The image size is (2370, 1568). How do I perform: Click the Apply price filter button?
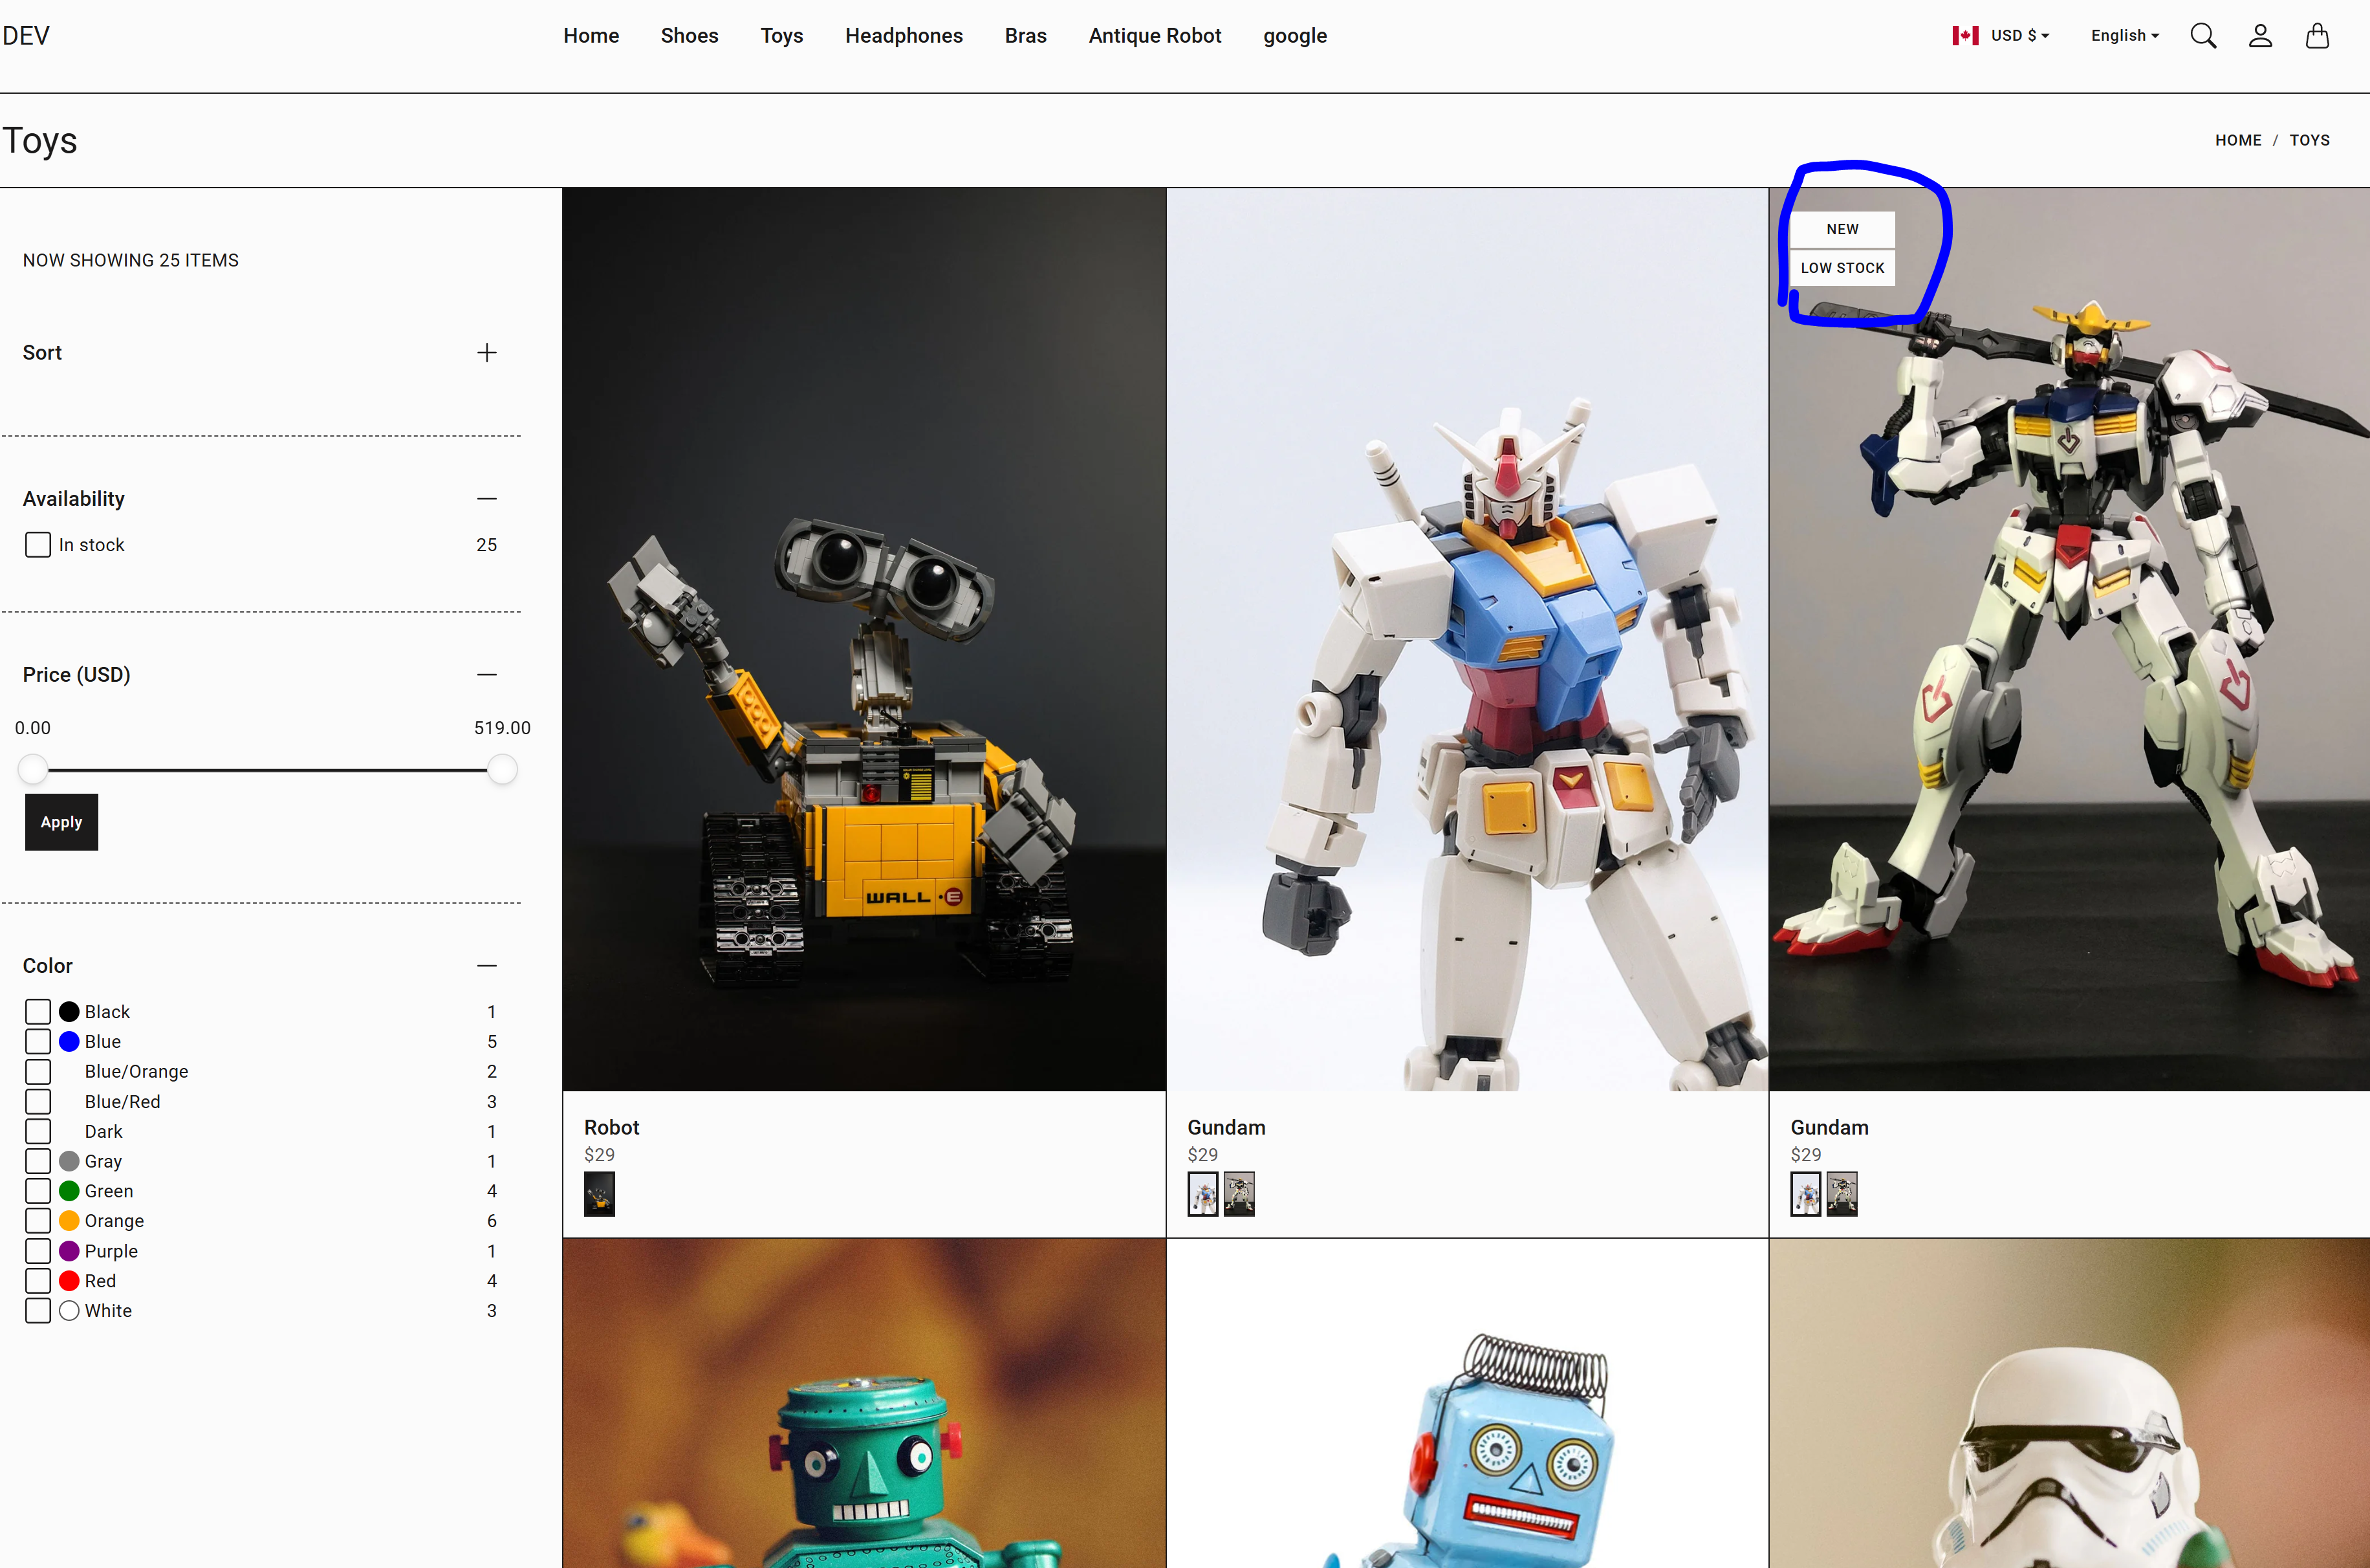[x=62, y=822]
